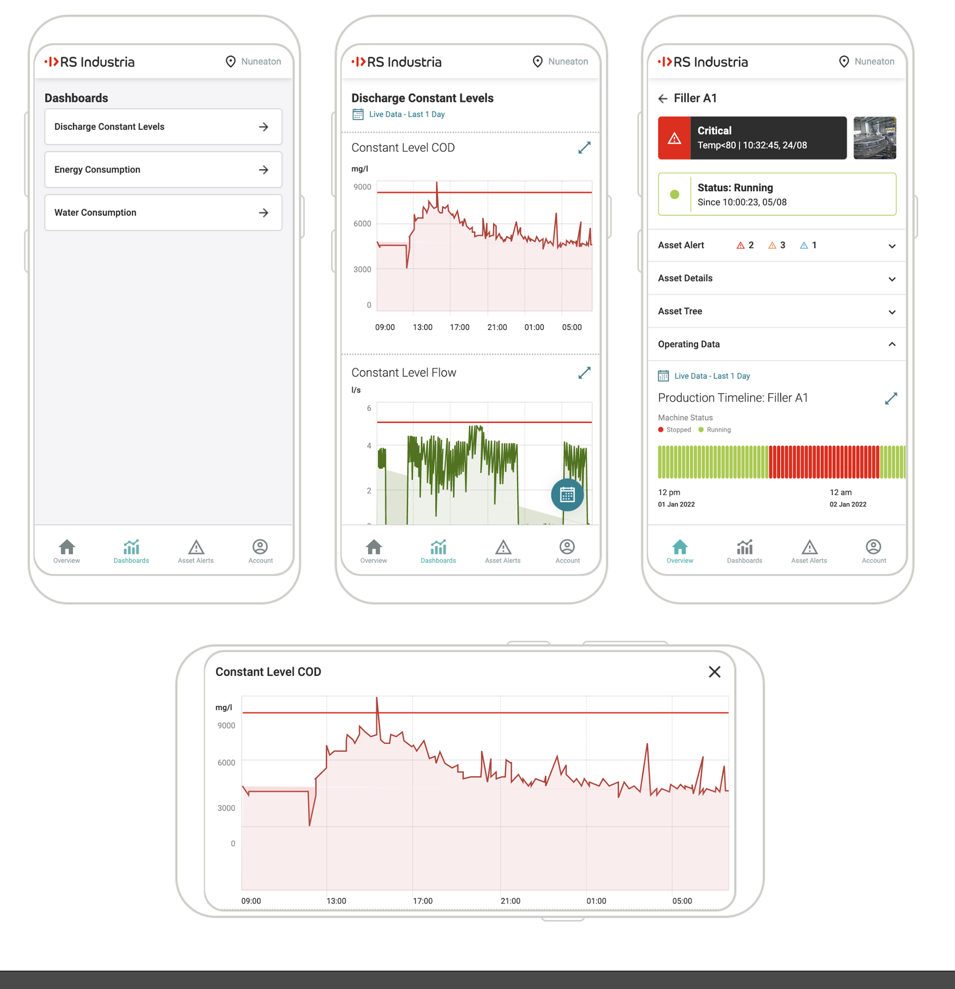Expand the Constant Level COD chart fullscreen

[584, 148]
